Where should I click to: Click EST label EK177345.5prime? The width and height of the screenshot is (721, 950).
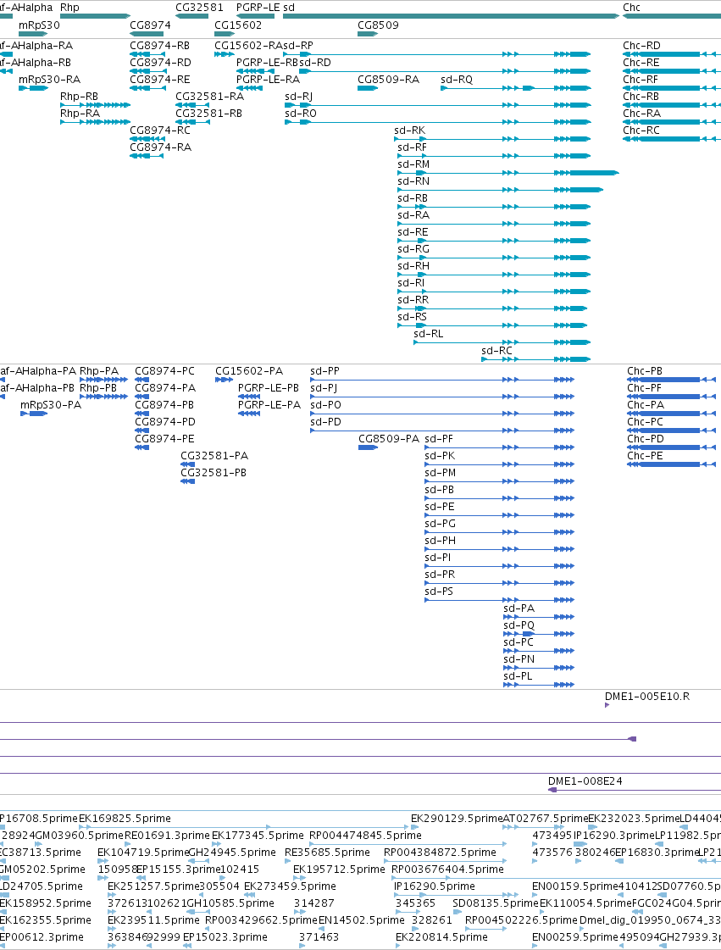pos(258,836)
